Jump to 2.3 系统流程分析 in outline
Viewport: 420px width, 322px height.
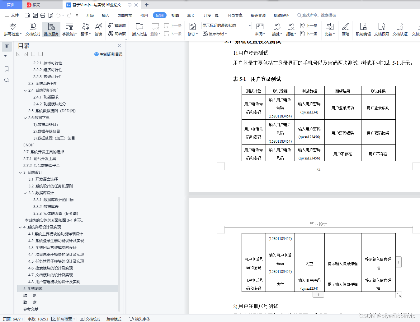43,84
